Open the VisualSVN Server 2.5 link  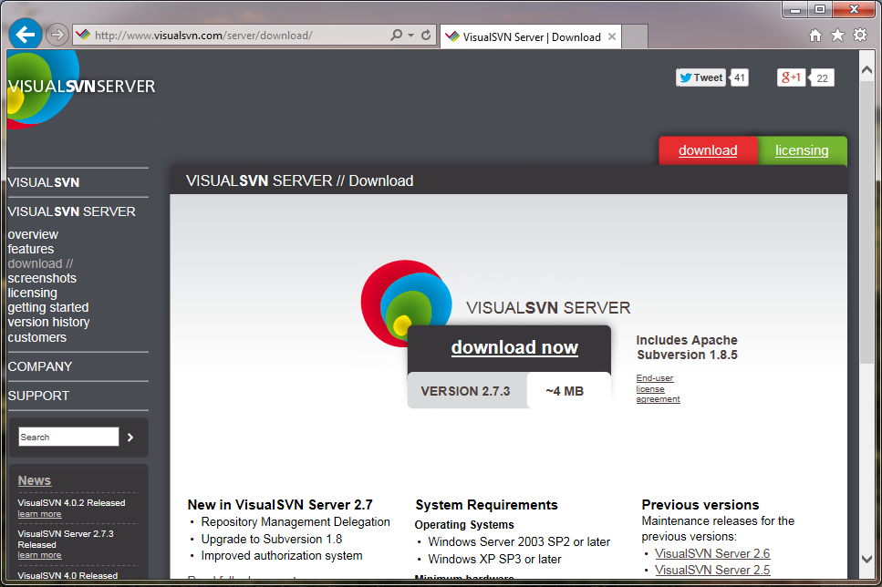712,570
